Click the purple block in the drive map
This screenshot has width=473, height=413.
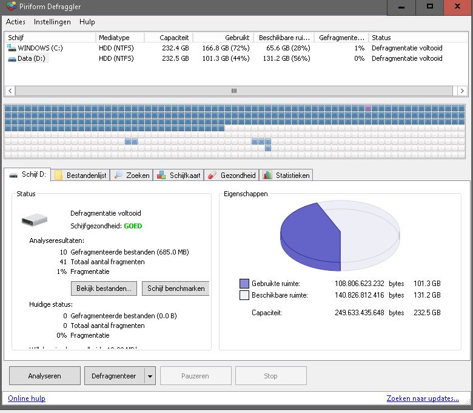point(368,108)
